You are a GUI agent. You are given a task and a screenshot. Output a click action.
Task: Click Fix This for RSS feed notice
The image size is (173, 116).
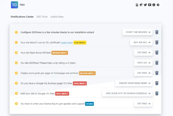point(143,53)
